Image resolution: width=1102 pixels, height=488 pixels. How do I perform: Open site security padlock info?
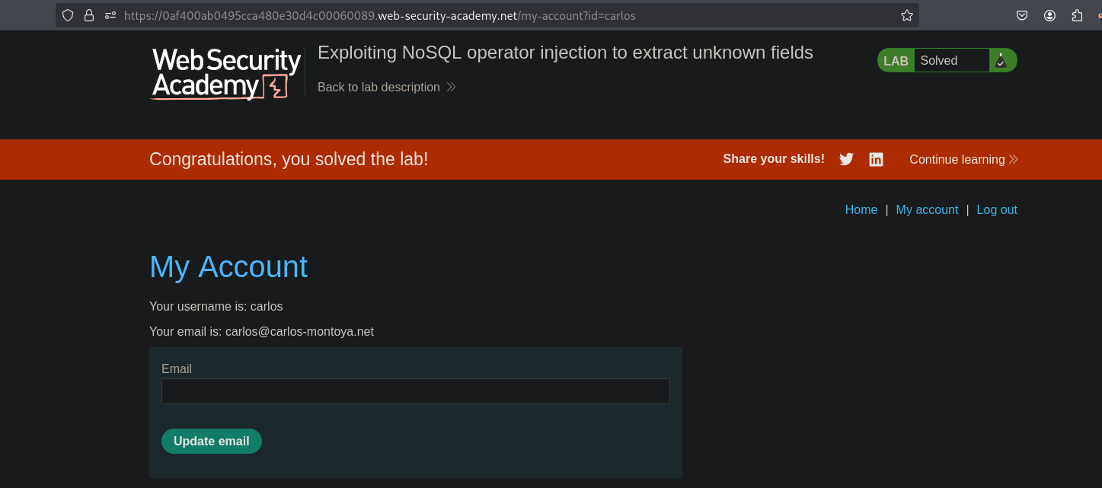tap(89, 15)
